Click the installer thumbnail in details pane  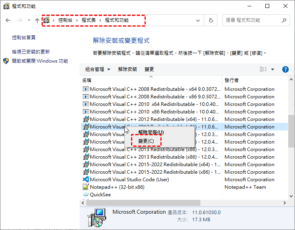pos(97,218)
